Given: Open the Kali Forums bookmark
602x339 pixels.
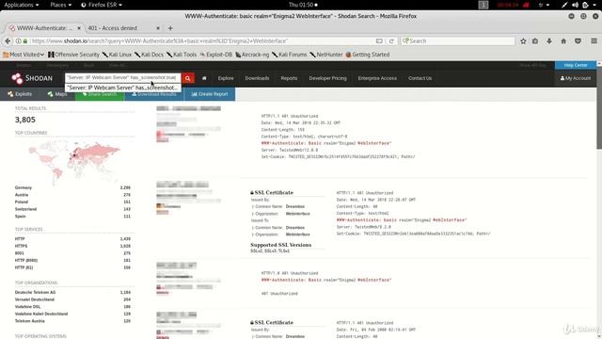Looking at the screenshot, I should click(290, 55).
